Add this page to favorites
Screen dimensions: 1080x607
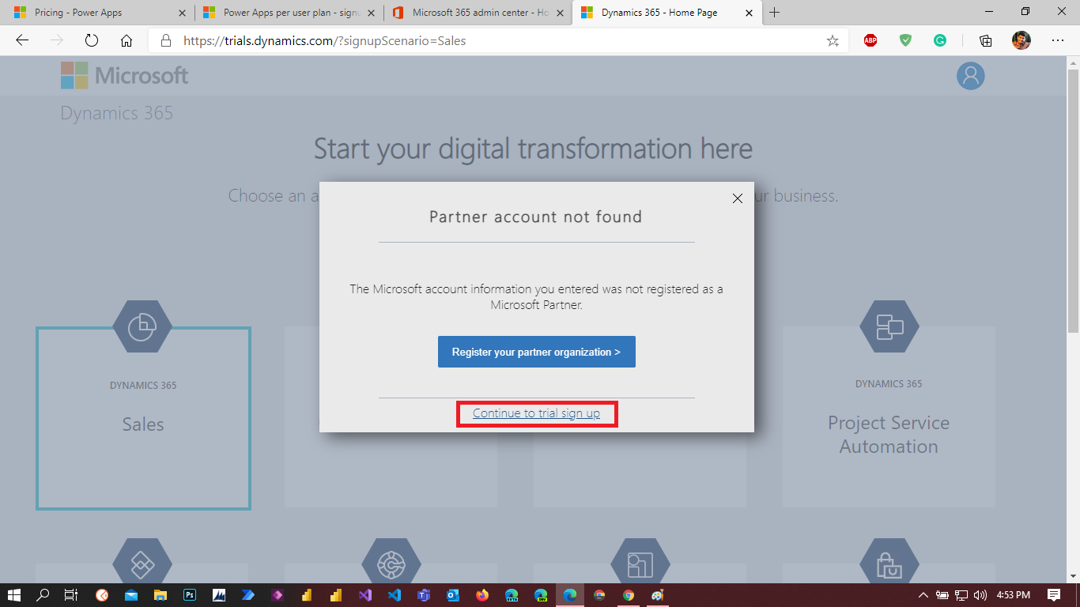[x=832, y=41]
